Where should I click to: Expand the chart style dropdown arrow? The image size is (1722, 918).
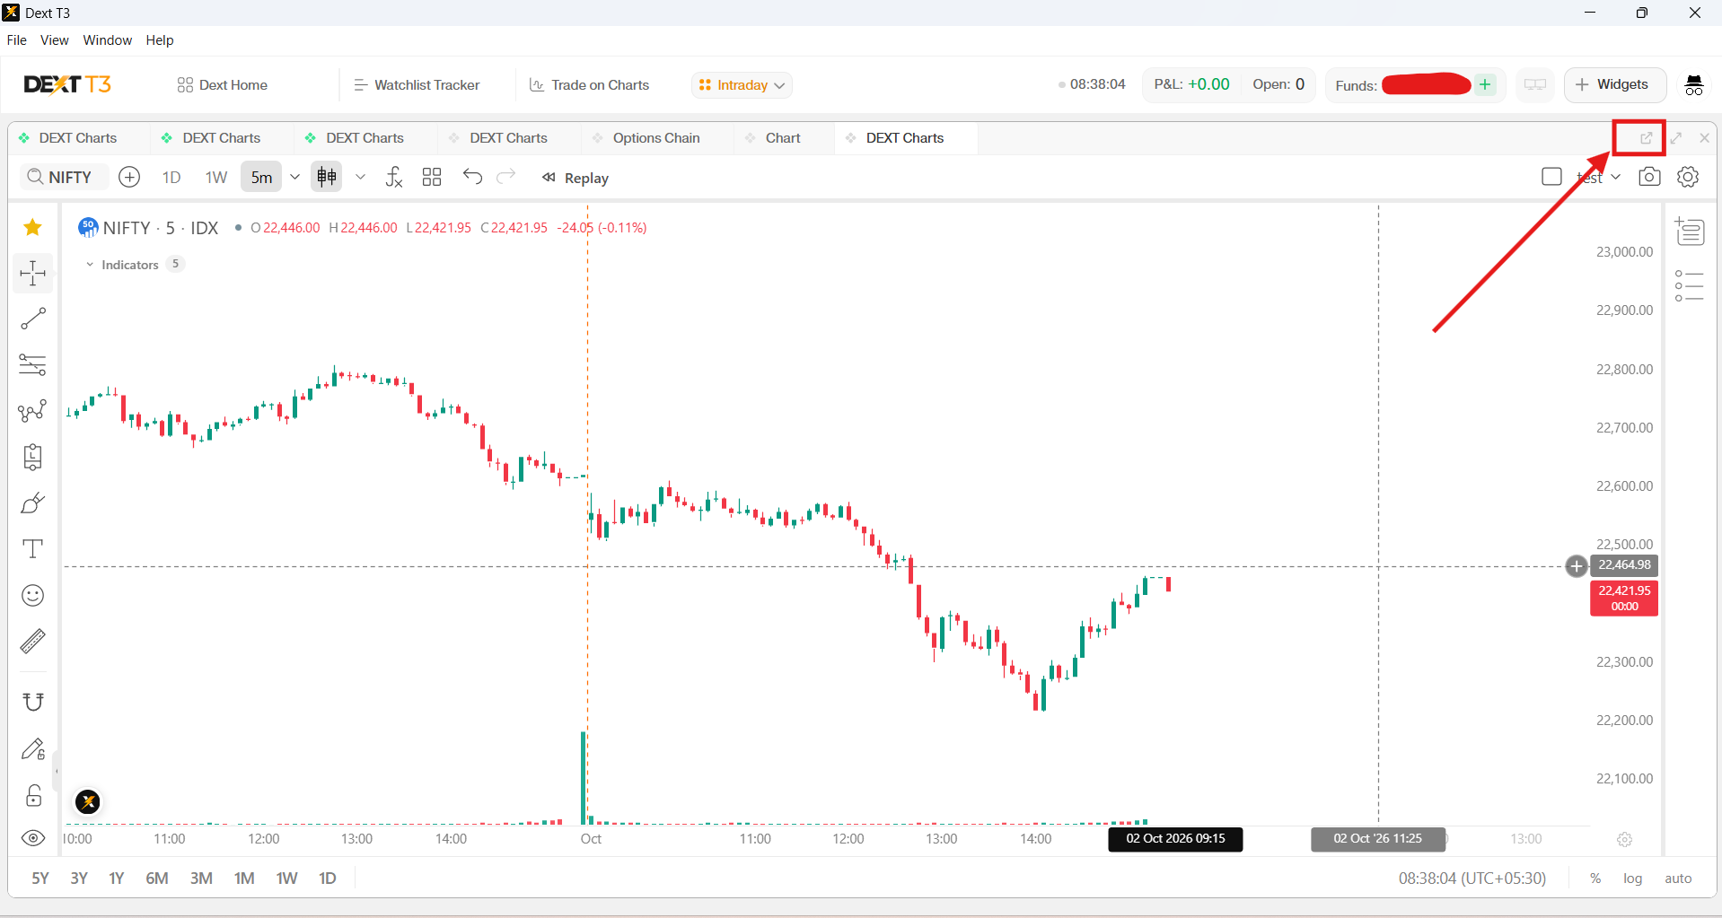pos(360,178)
